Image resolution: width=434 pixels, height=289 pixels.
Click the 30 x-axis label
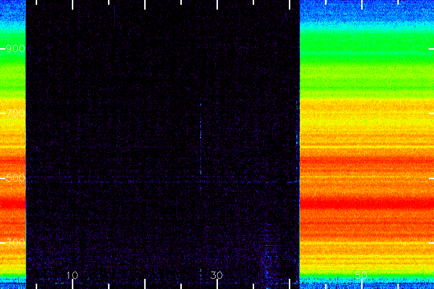coord(217,275)
